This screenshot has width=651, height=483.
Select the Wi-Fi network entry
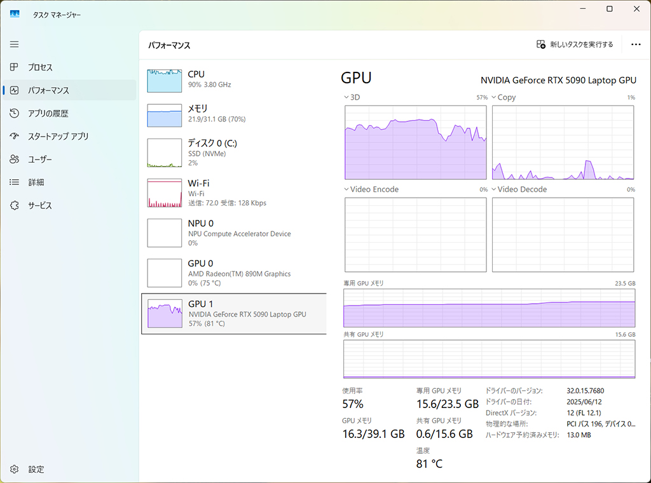point(234,193)
